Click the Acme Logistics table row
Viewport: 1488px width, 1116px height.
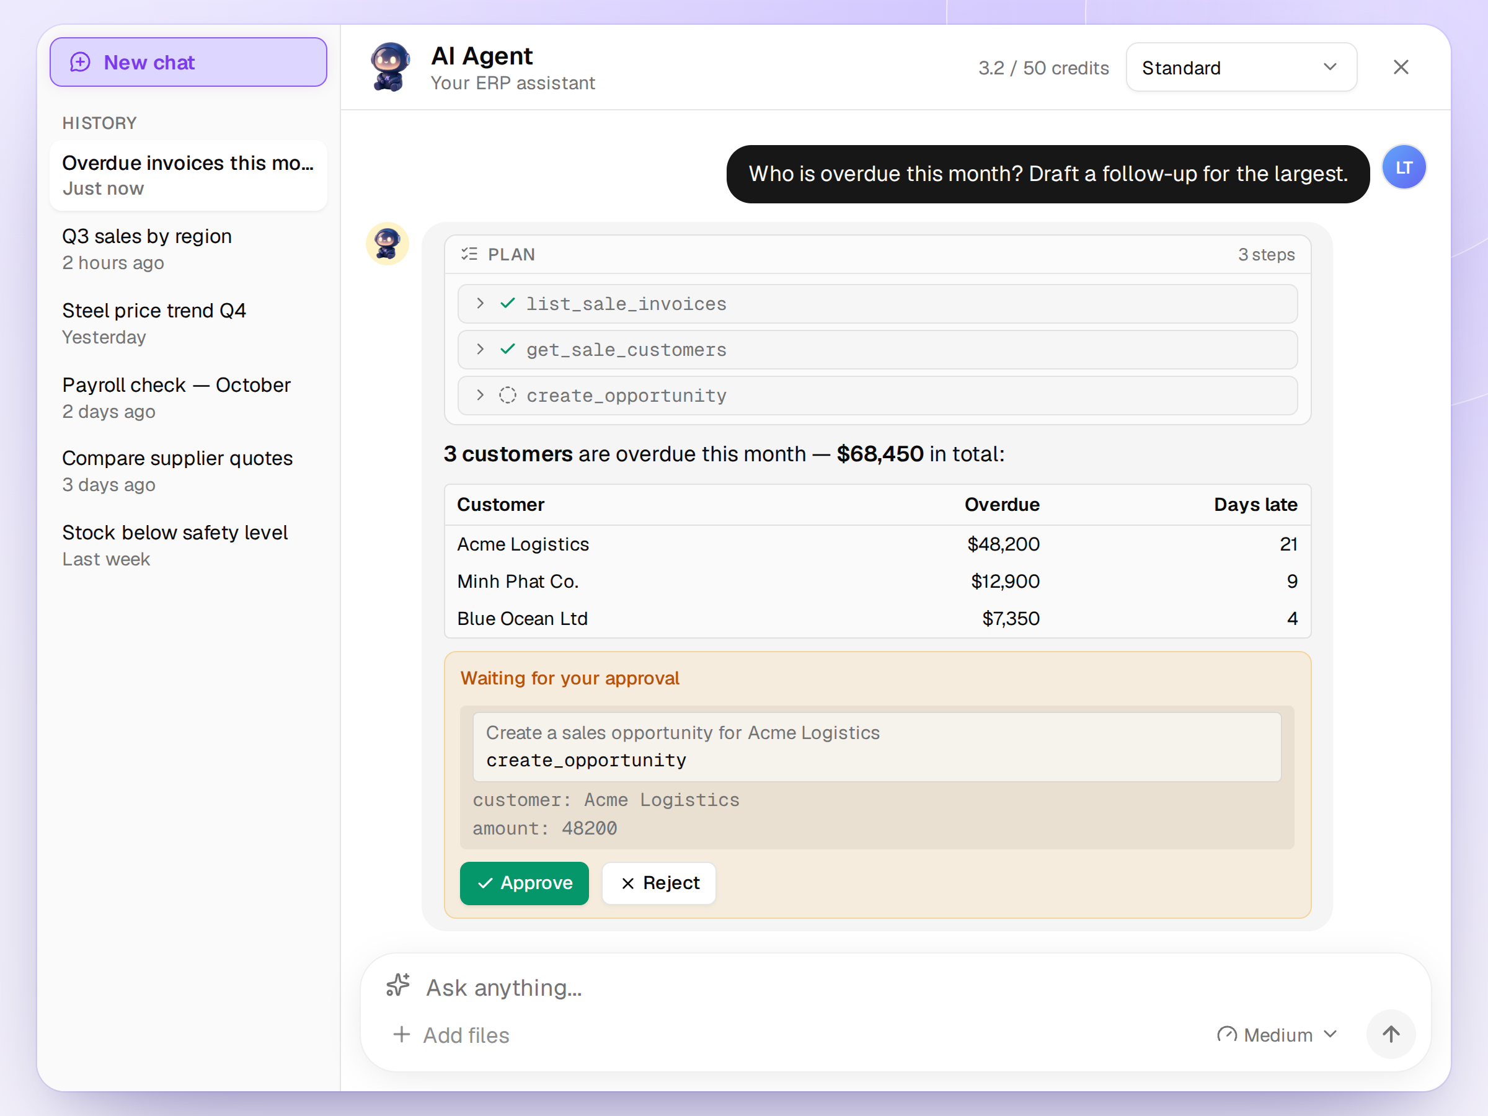click(877, 544)
